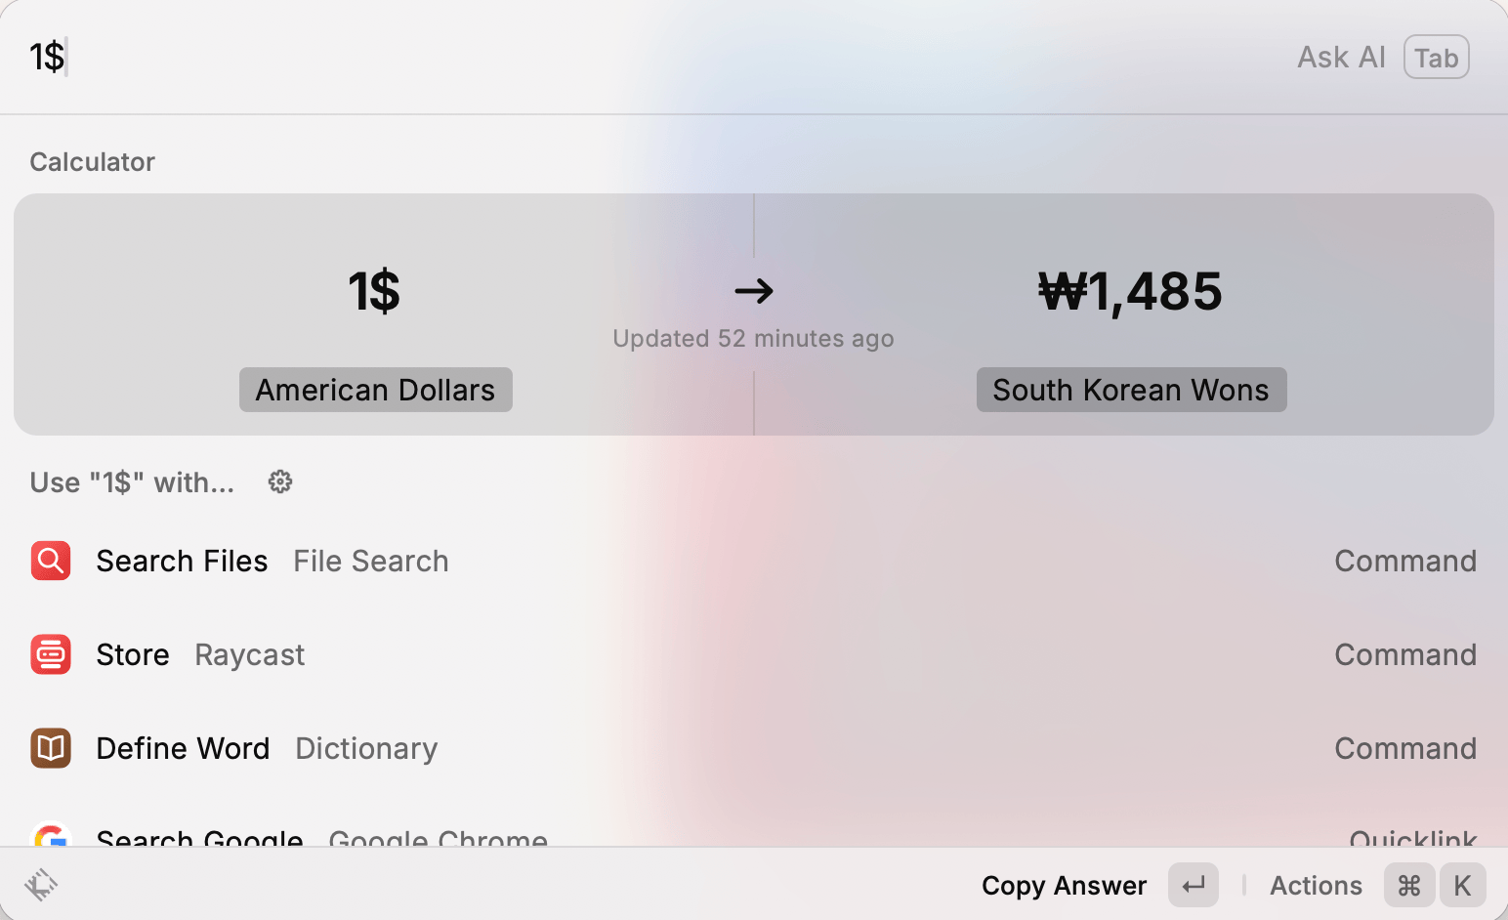Click the arrow between the two currencies
This screenshot has width=1508, height=920.
coord(753,291)
